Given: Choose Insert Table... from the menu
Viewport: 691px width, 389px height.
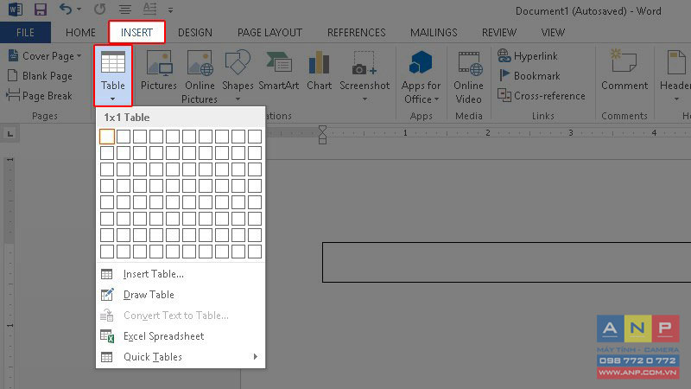Looking at the screenshot, I should point(181,274).
